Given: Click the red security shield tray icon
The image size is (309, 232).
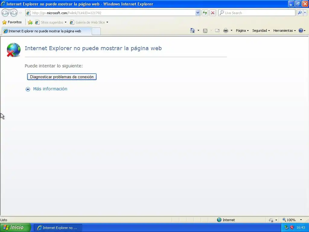Looking at the screenshot, I should [292, 228].
